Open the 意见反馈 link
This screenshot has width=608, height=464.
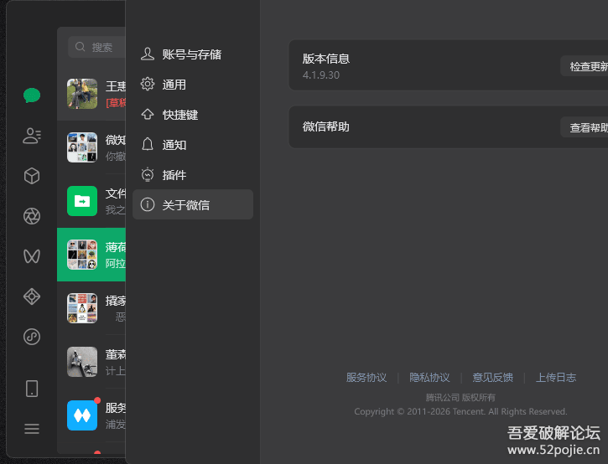click(x=492, y=377)
